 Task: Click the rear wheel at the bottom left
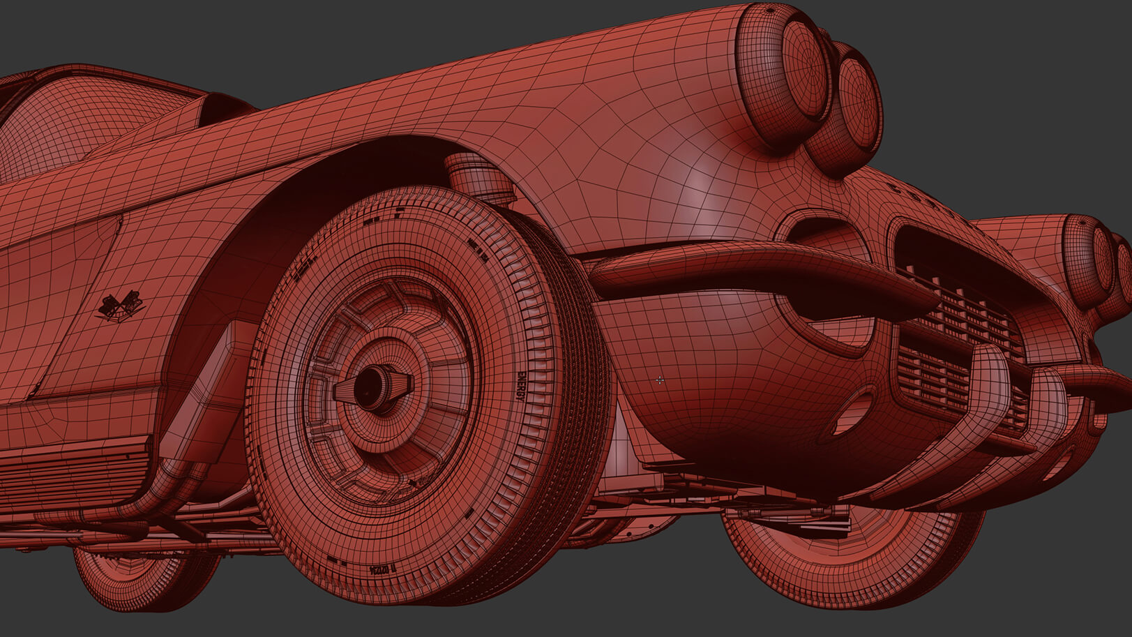143,579
